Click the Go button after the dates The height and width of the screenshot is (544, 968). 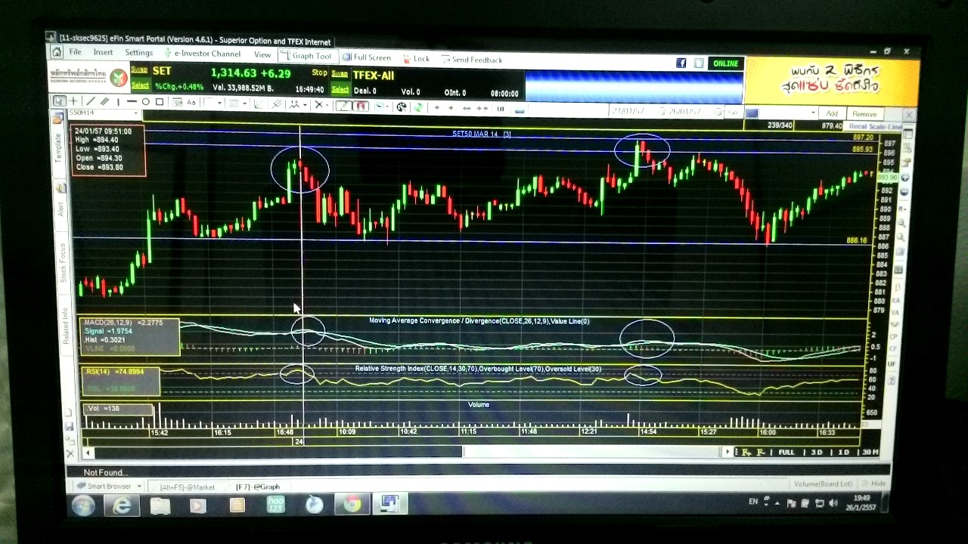point(732,113)
